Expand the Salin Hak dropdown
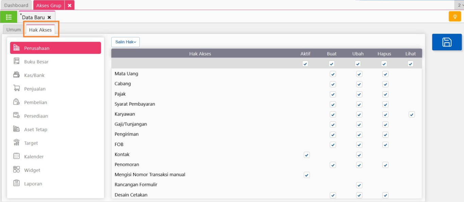This screenshot has width=464, height=202. (125, 42)
